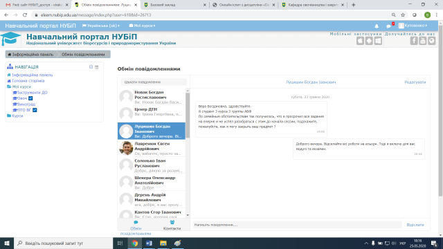This screenshot has height=249, width=443.
Task: Click the message search field
Action: pos(154,82)
